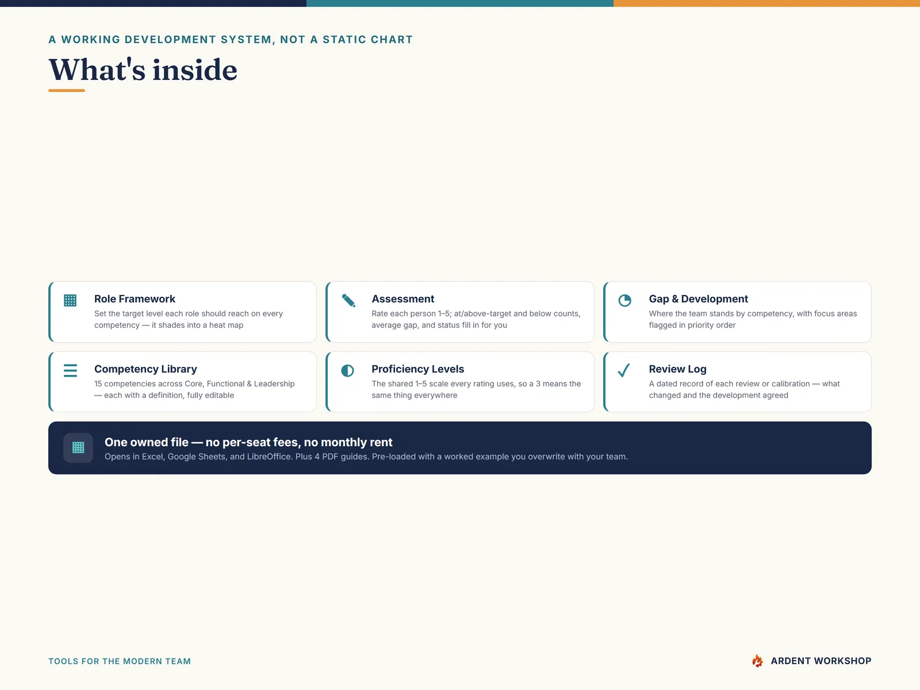
Task: Click the Review Log checkmark icon
Action: click(624, 370)
